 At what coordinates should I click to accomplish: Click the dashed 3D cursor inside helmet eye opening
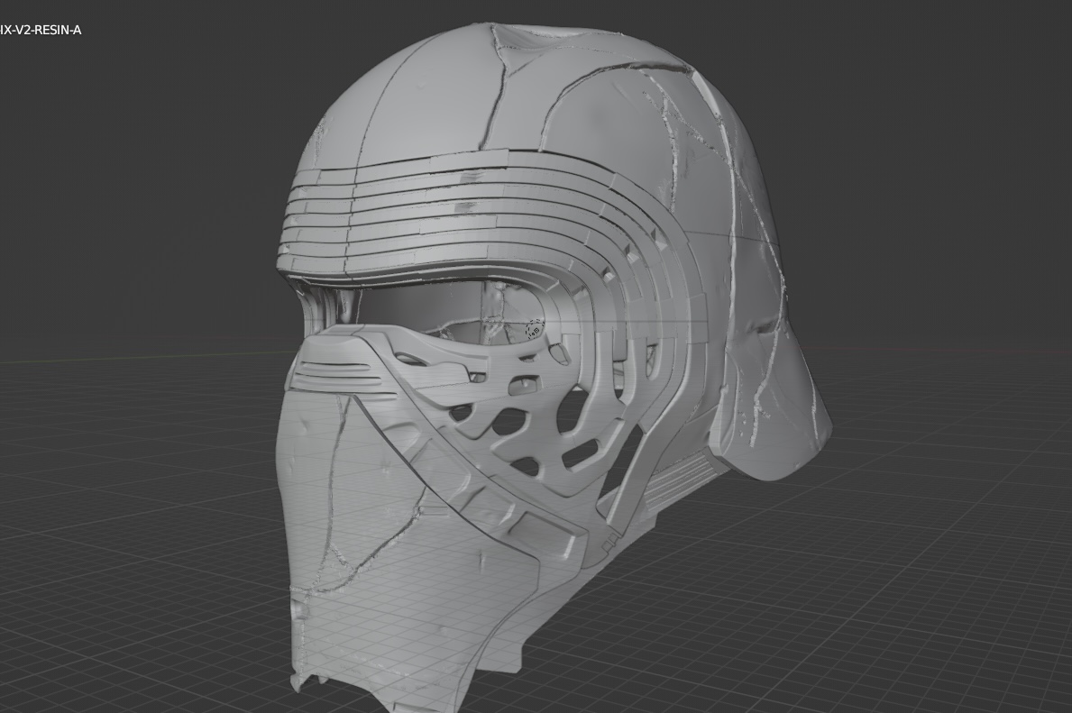coord(535,329)
